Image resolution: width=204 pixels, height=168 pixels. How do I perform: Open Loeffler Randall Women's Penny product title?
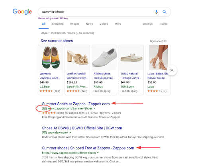coord(77,76)
